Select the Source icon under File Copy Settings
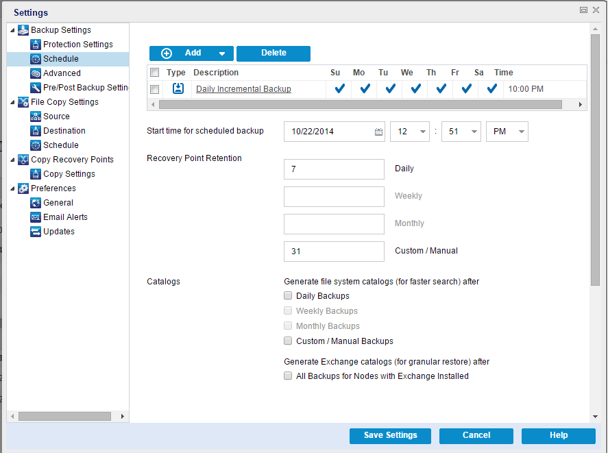The width and height of the screenshot is (608, 453). tap(35, 116)
